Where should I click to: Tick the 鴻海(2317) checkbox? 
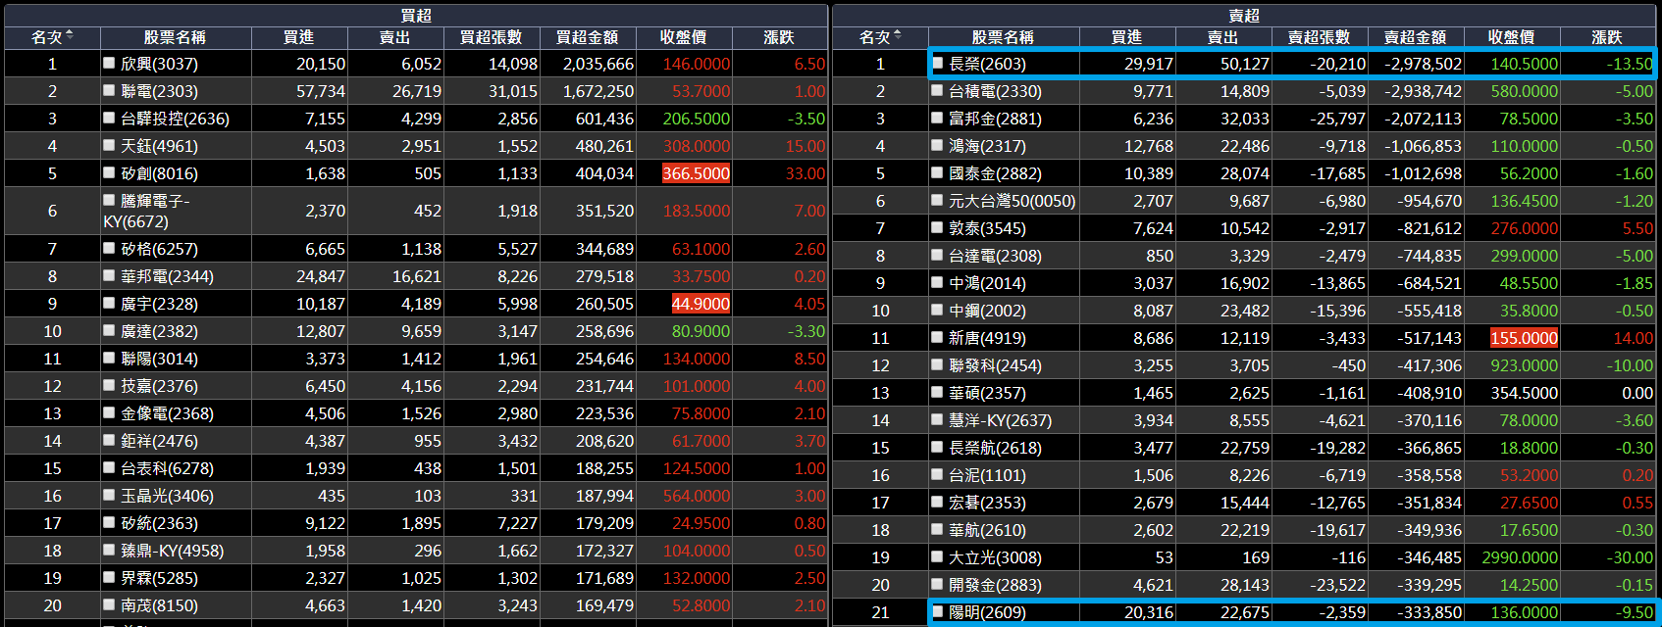pyautogui.click(x=937, y=145)
